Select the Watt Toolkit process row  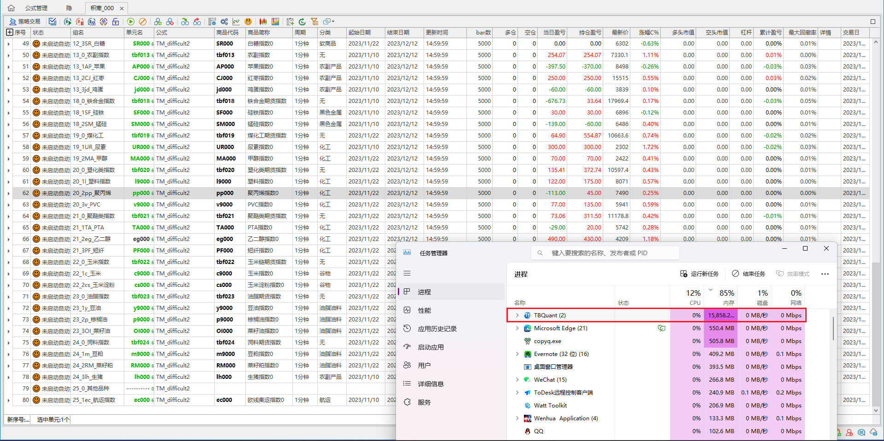coord(657,406)
